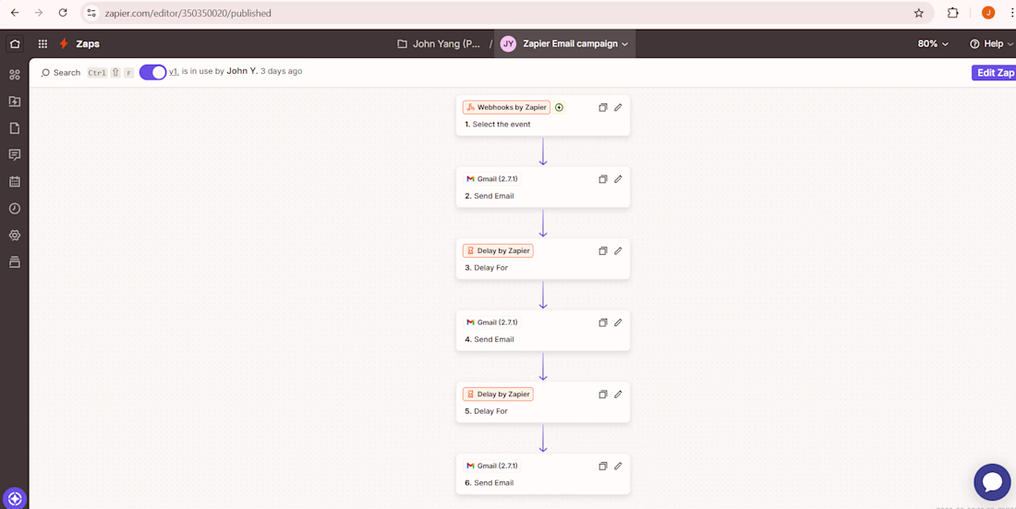Open the v1. version link
Screen dimensions: 1016x509
coord(174,71)
